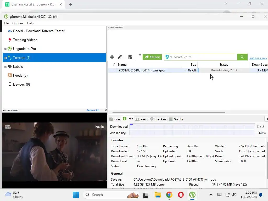Image resolution: width=268 pixels, height=201 pixels.
Task: Click the Speed gauge icon in sidebar
Action: point(10,31)
